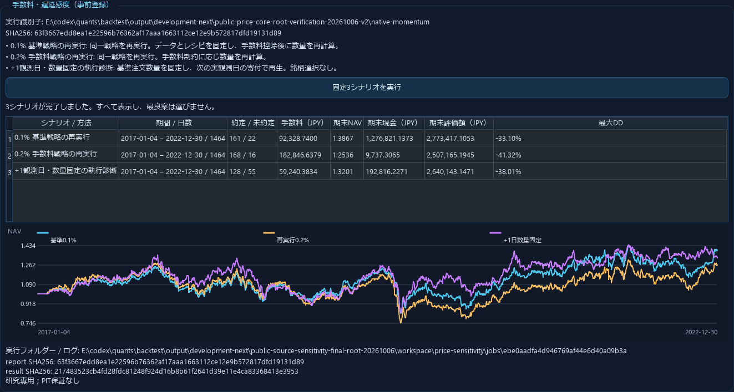Click max drawdown -41.32%

(x=610, y=155)
